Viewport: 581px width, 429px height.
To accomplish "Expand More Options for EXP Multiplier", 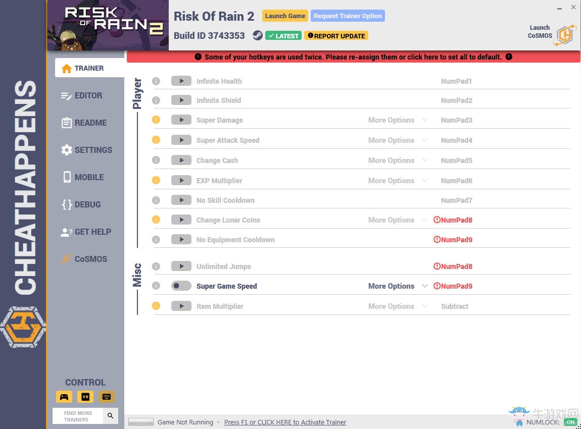I will point(398,181).
